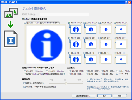Click the icon file document graphic
Image resolution: width=132 pixels, height=100 pixels.
coord(11,39)
